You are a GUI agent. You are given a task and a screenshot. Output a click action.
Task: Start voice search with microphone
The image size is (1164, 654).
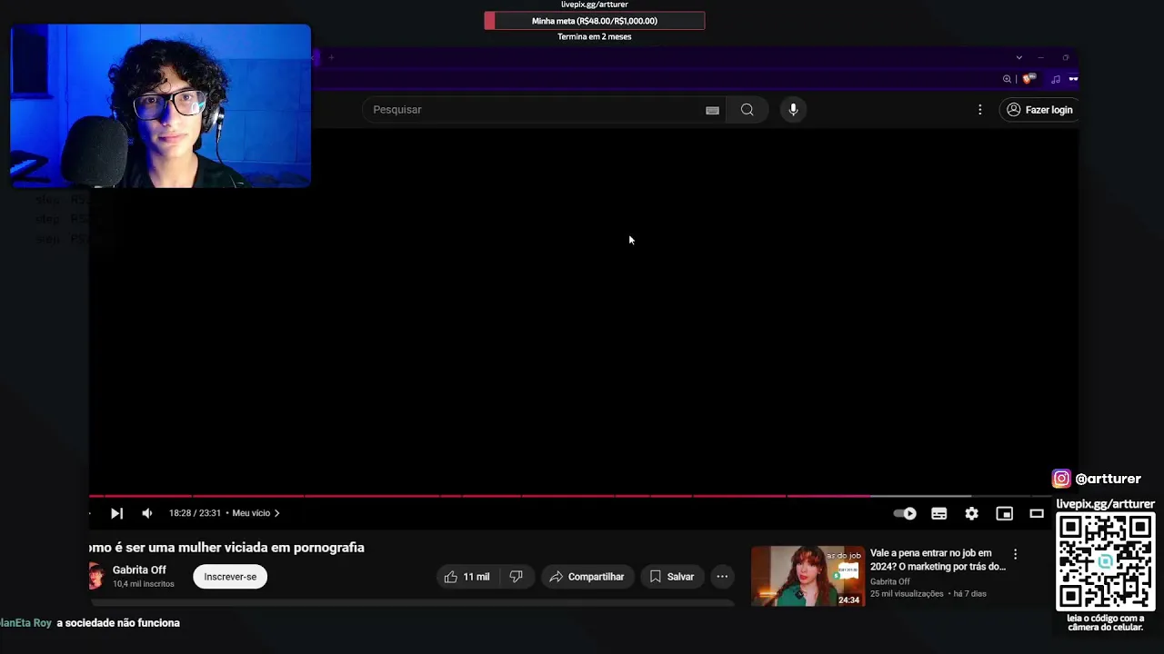tap(793, 110)
